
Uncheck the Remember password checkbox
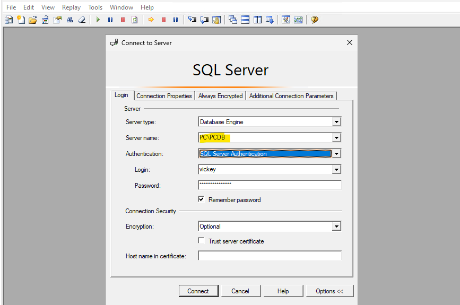tap(201, 199)
